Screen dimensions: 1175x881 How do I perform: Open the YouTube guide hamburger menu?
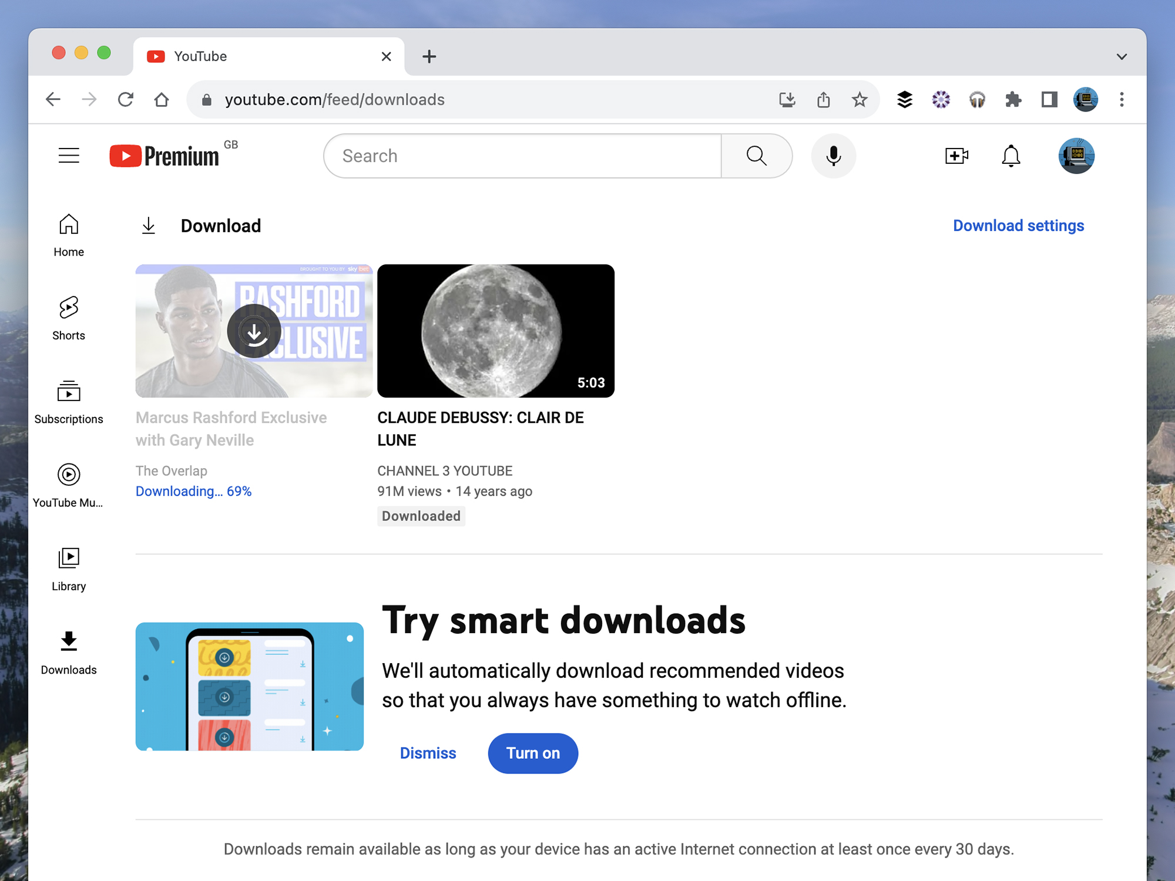tap(69, 155)
